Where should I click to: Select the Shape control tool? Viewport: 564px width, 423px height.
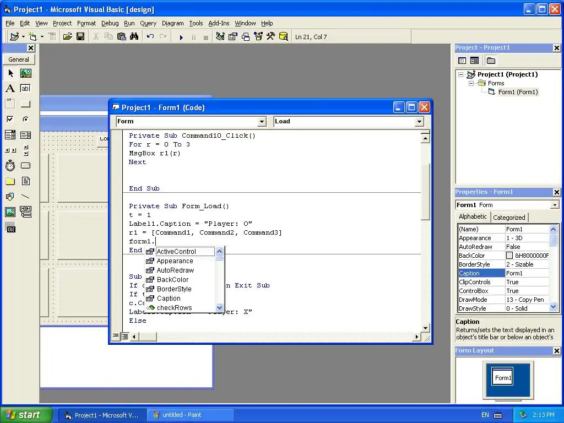10,197
